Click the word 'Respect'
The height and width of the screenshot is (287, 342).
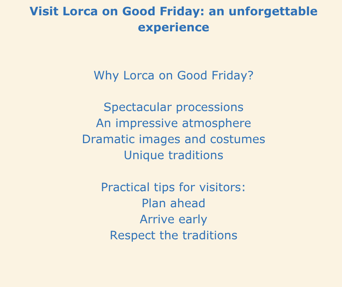point(132,236)
